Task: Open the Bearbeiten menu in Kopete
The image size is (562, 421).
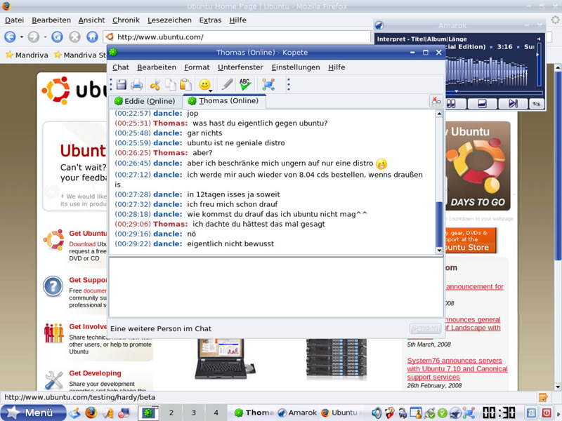Action: tap(157, 67)
